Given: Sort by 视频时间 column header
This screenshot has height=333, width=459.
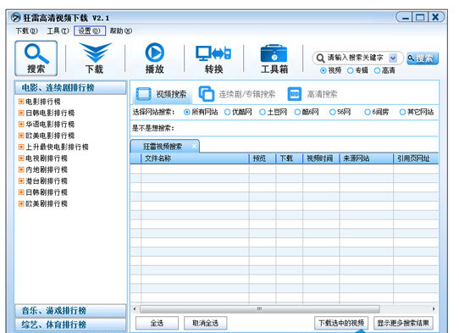Looking at the screenshot, I should 321,158.
